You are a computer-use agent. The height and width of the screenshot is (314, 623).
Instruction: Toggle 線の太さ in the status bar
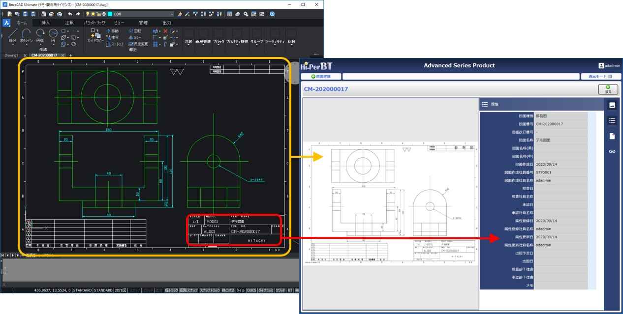tap(228, 290)
